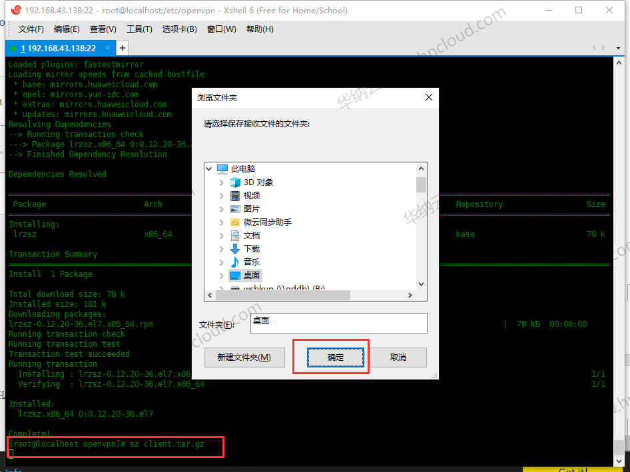Go to the previous tab using the left arrow
Screen dimensions: 630x472
tap(594, 48)
